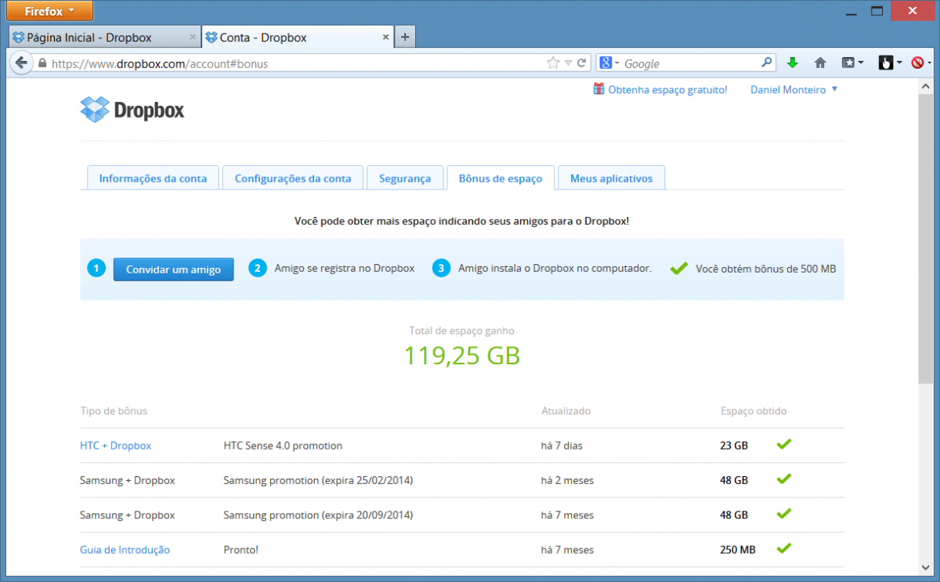Click the 250 MB space value

coord(738,550)
